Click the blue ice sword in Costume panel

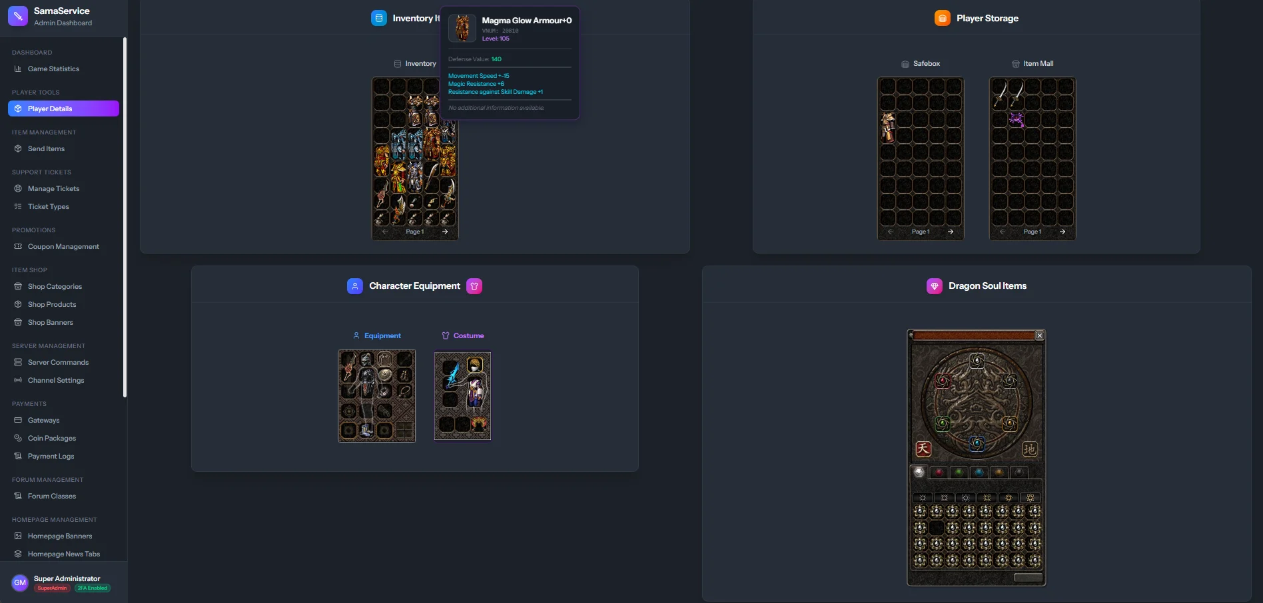click(x=452, y=377)
